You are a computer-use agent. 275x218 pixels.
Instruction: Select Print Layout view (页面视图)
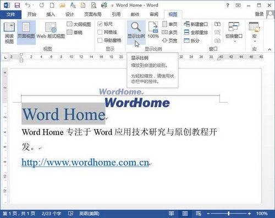click(26, 32)
